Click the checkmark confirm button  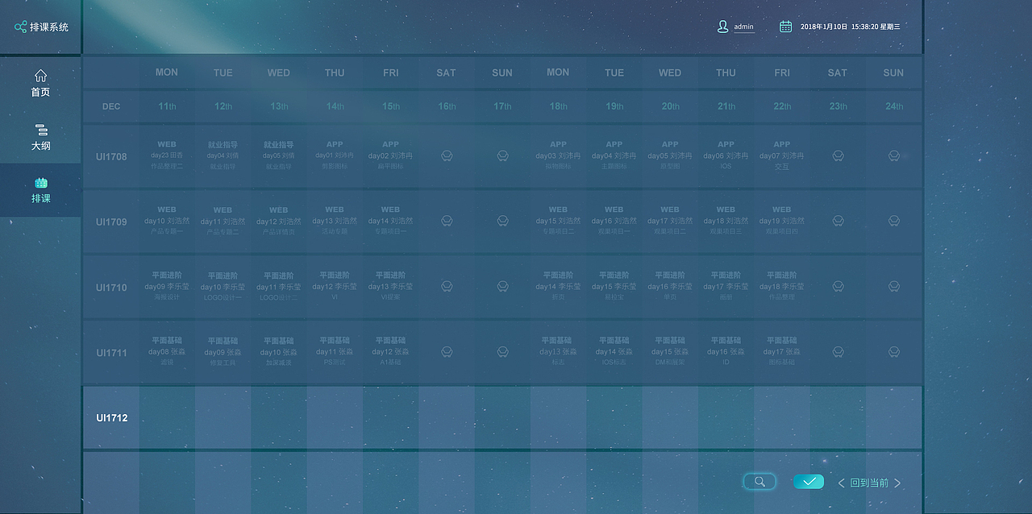pos(809,482)
